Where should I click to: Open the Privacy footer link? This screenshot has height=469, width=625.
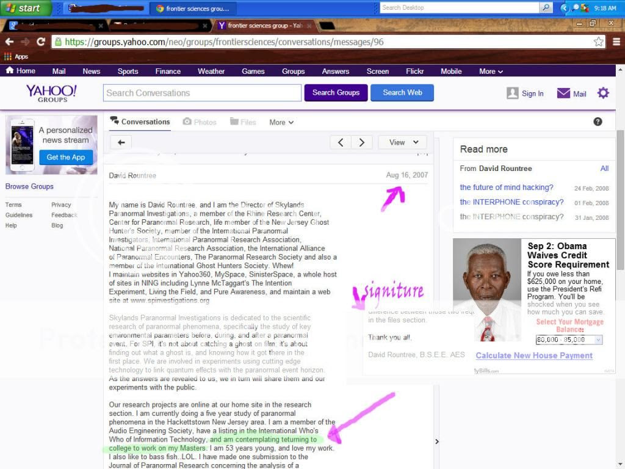[61, 205]
